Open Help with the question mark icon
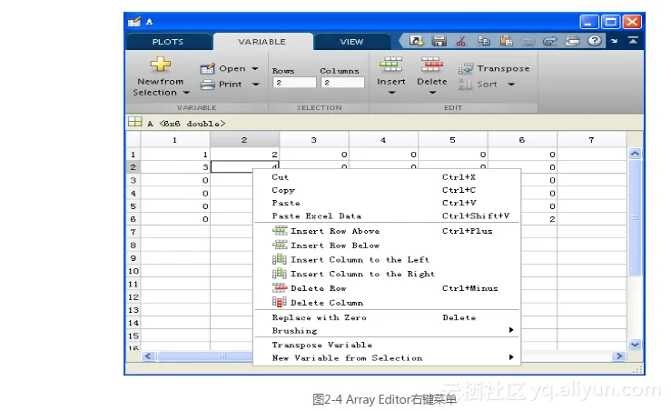This screenshot has width=671, height=411. point(595,41)
